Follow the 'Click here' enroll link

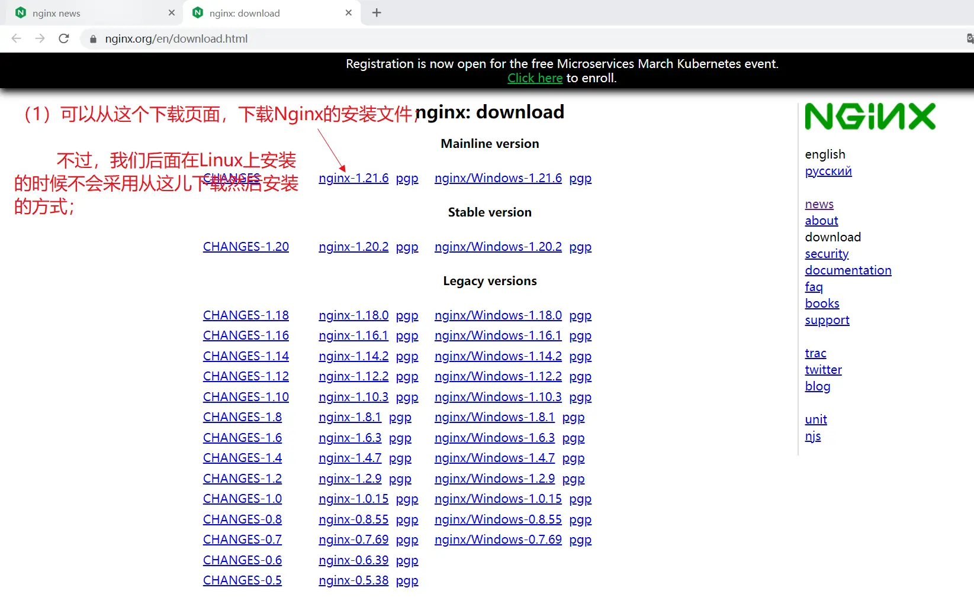pyautogui.click(x=535, y=78)
